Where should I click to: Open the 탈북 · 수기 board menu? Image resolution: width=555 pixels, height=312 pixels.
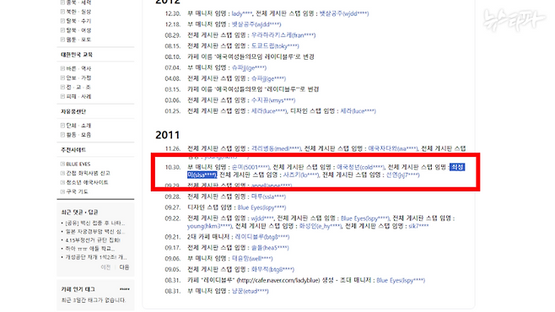78,21
